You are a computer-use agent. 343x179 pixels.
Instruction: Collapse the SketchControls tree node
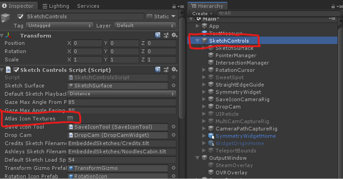(x=197, y=41)
